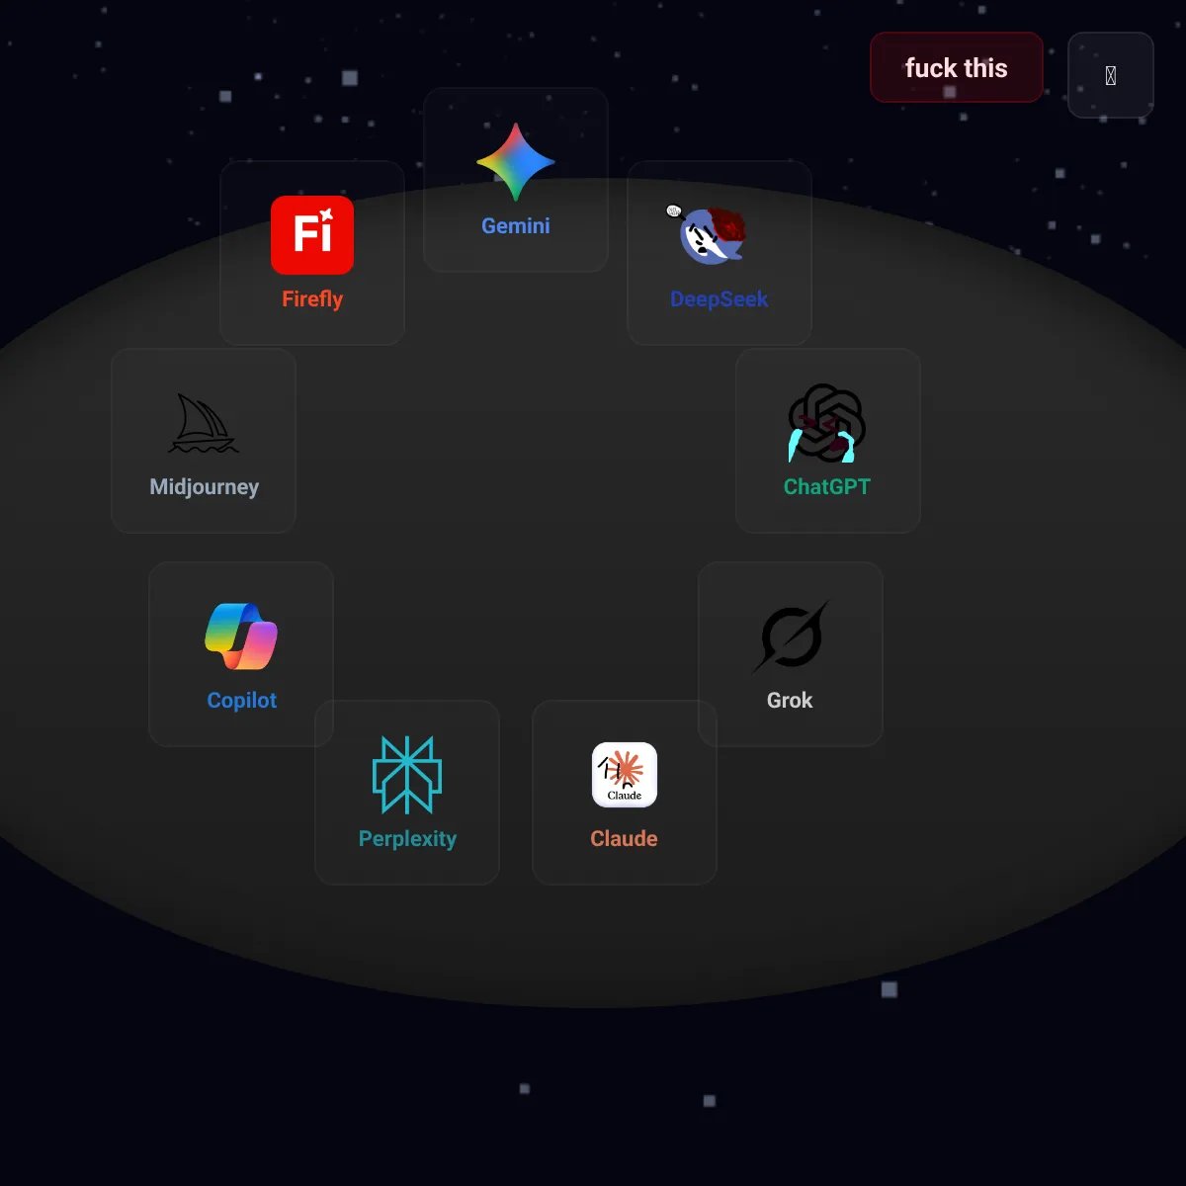Select the blue DeepSeek label
This screenshot has height=1186, width=1186.
[x=720, y=299]
